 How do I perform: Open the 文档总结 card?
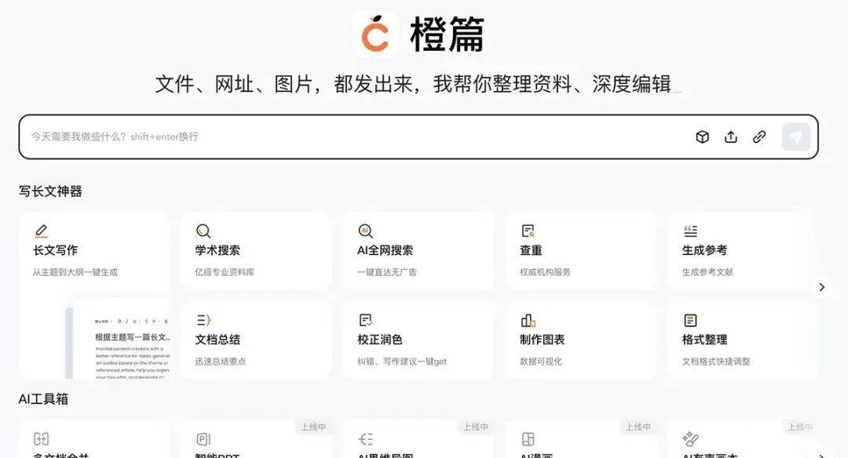point(256,340)
